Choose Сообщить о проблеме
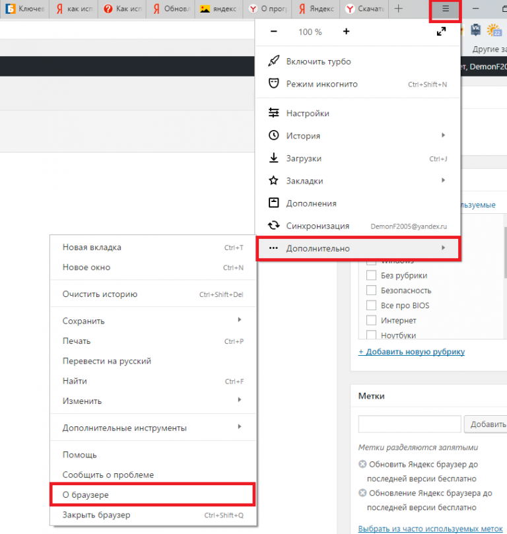This screenshot has width=507, height=534. coord(153,475)
